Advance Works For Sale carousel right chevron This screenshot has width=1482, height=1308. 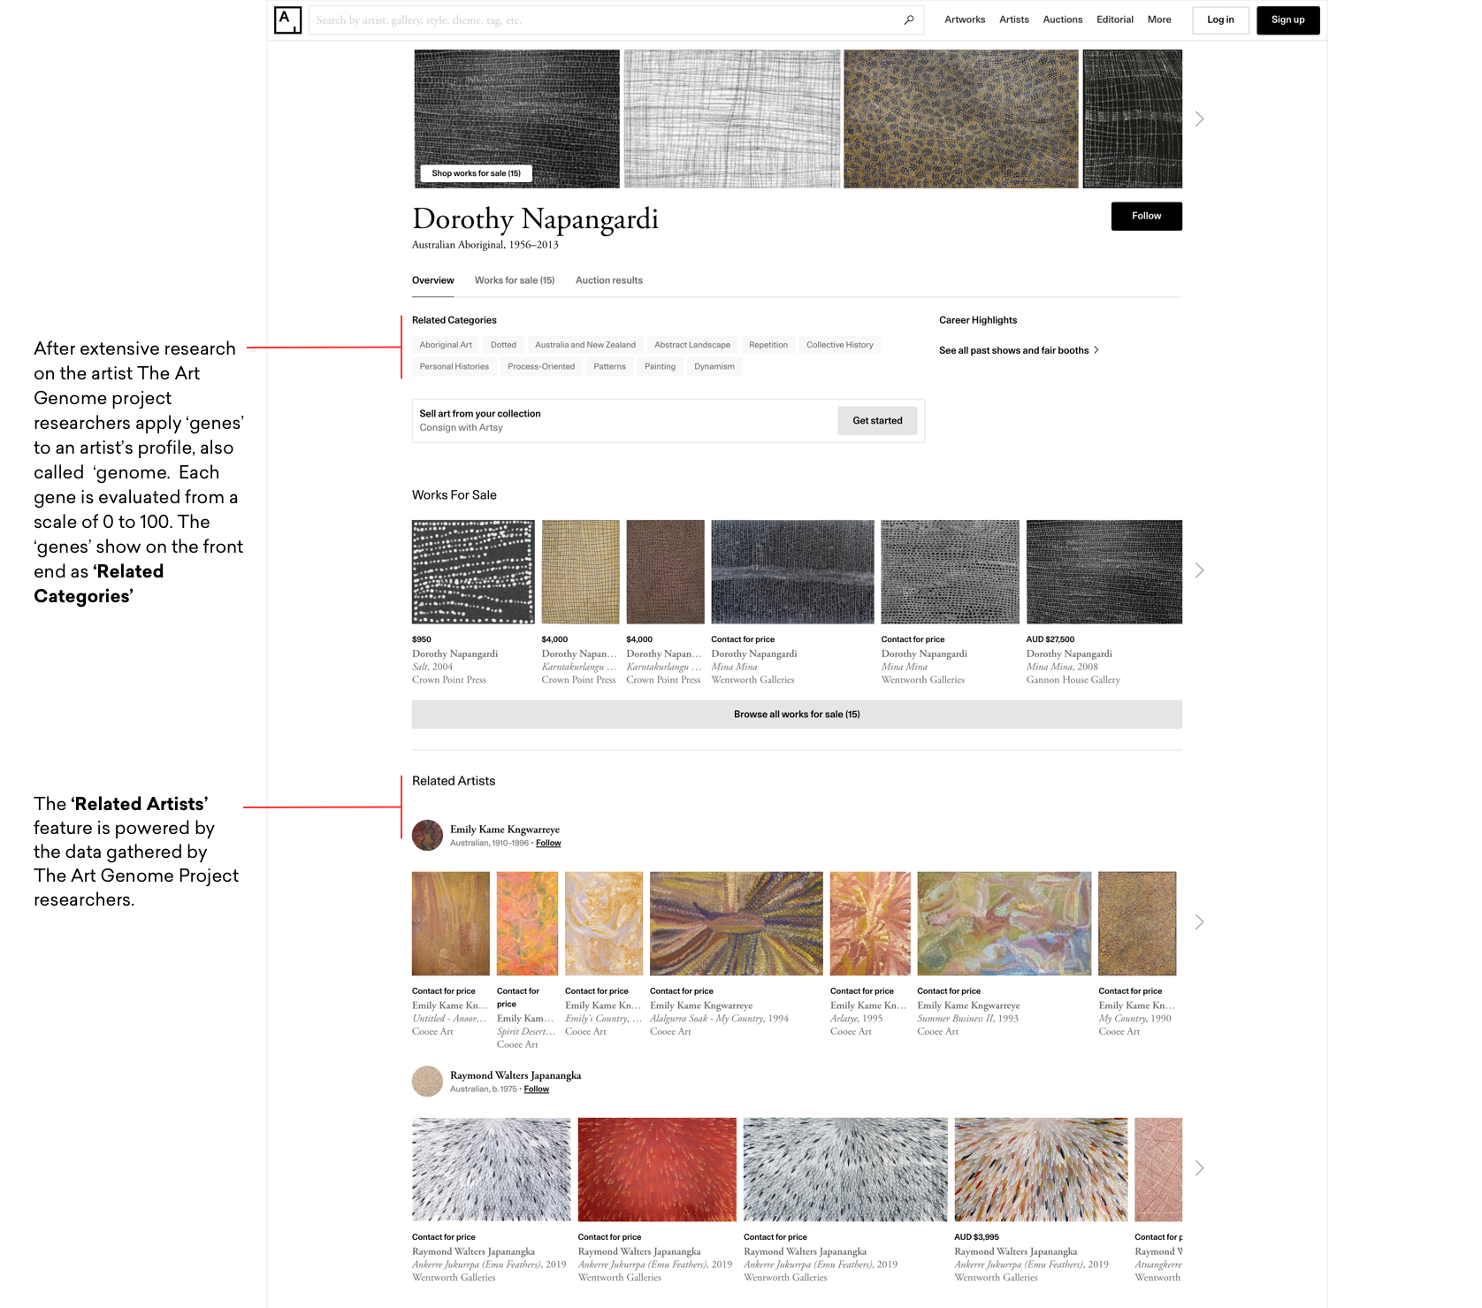pos(1199,570)
